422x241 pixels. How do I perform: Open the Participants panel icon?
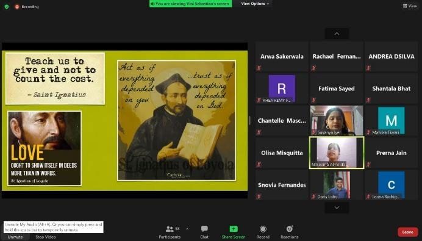(170, 229)
